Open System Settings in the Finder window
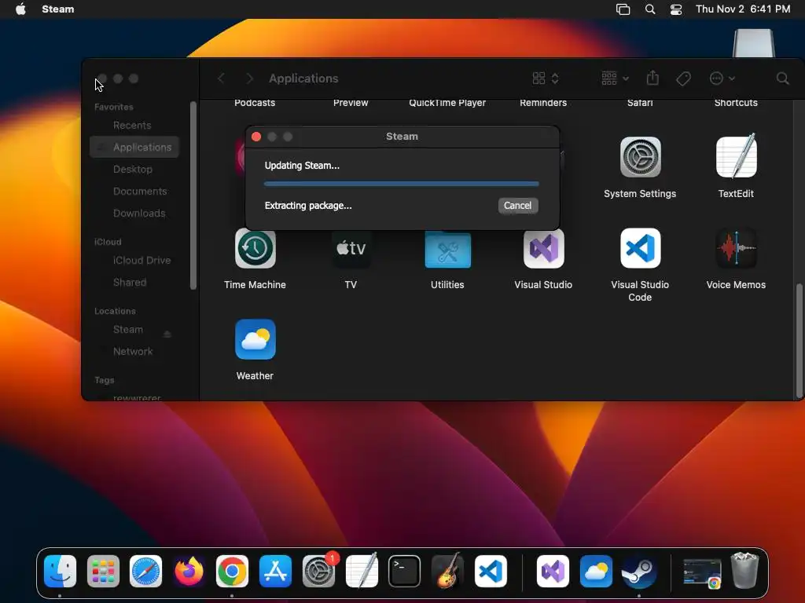805x603 pixels. [x=640, y=157]
